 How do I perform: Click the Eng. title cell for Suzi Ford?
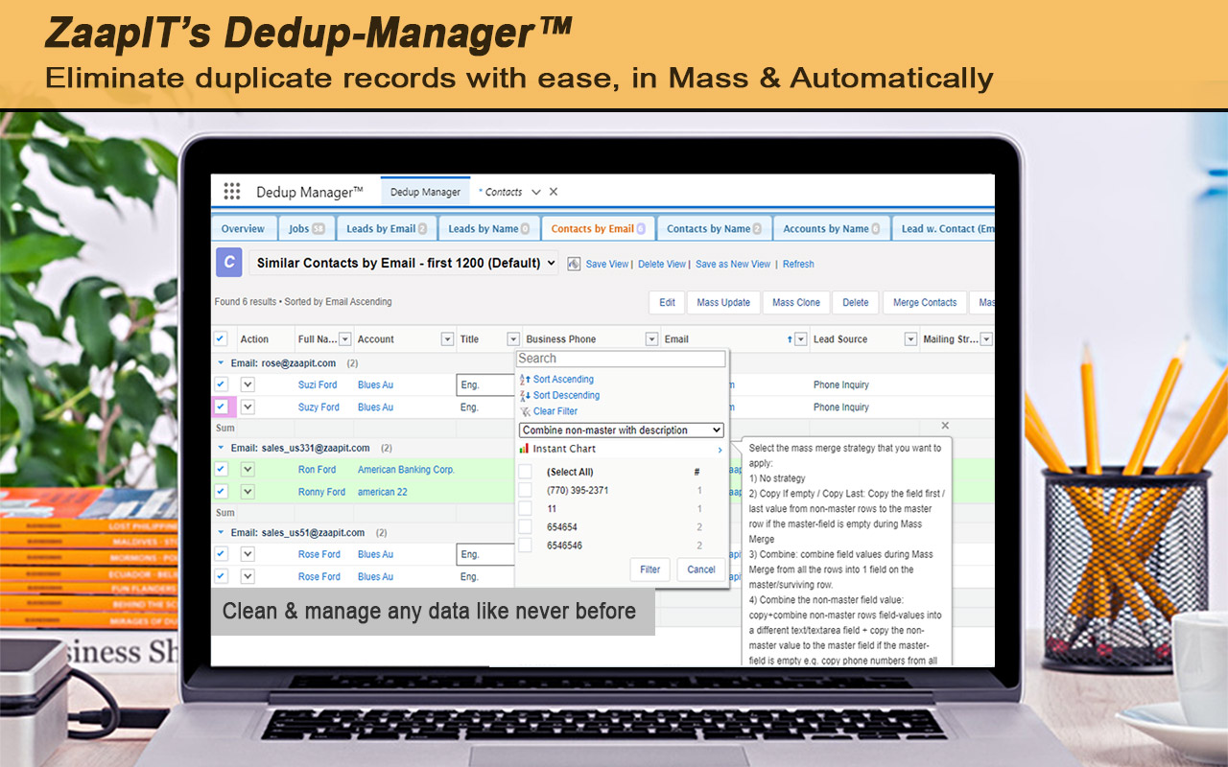485,384
